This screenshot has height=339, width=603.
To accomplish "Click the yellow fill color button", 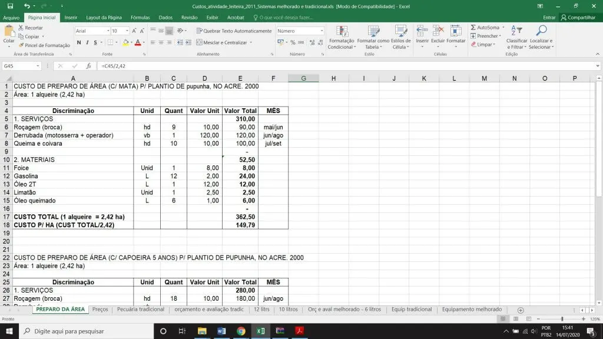I will [125, 42].
